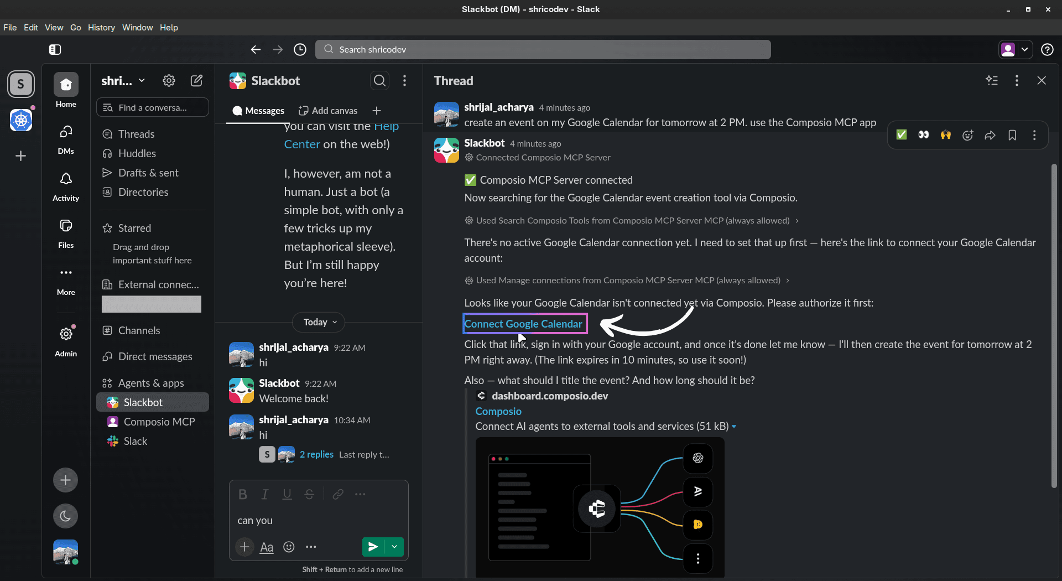Open the Threads sidebar item

pyautogui.click(x=153, y=134)
